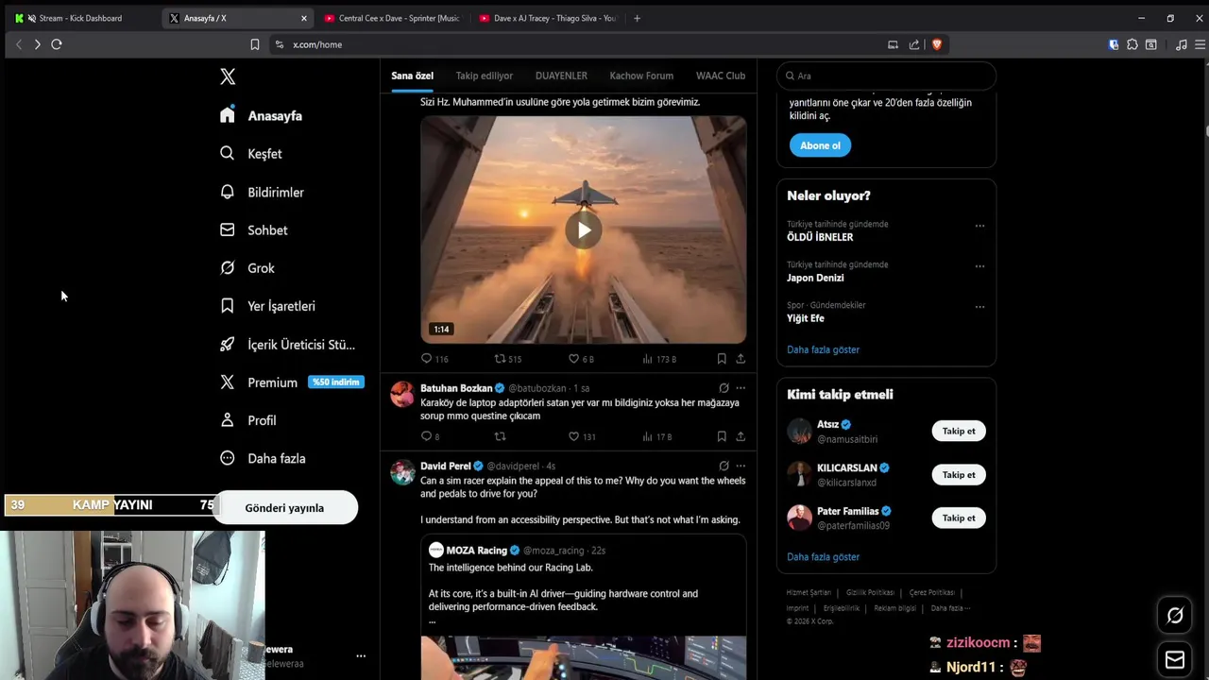Switch to Stream - Kick Dashboard tab
Screen dimensions: 1209x680
click(x=79, y=18)
